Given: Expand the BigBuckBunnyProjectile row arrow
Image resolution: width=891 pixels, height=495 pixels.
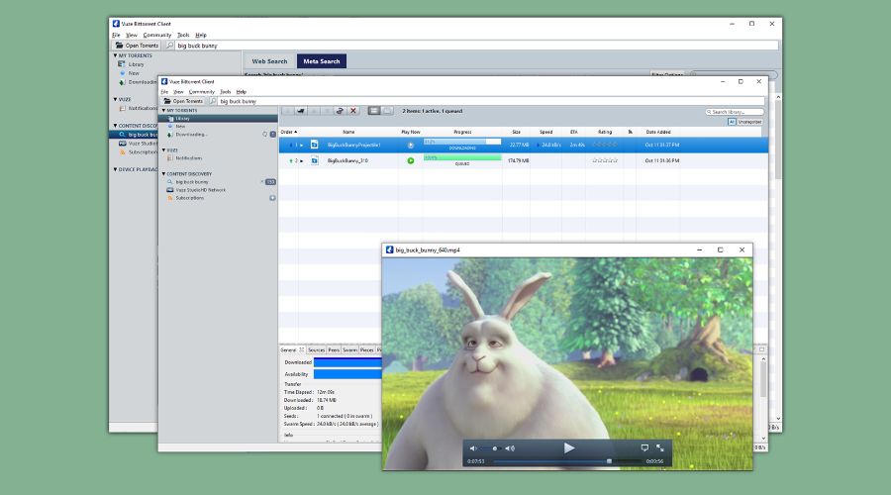Looking at the screenshot, I should (x=302, y=145).
